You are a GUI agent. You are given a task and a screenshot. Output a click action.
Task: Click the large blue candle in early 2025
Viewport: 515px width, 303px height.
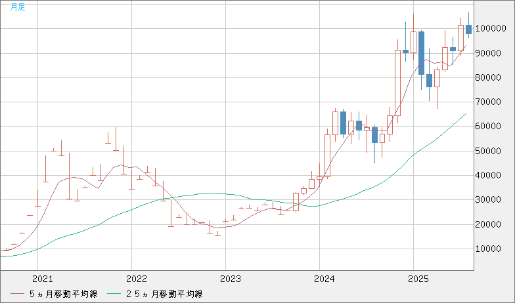tap(422, 53)
